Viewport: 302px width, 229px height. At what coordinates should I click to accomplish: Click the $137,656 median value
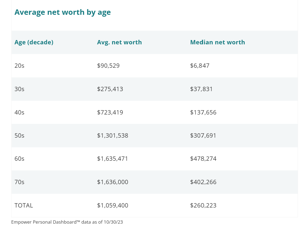click(203, 112)
